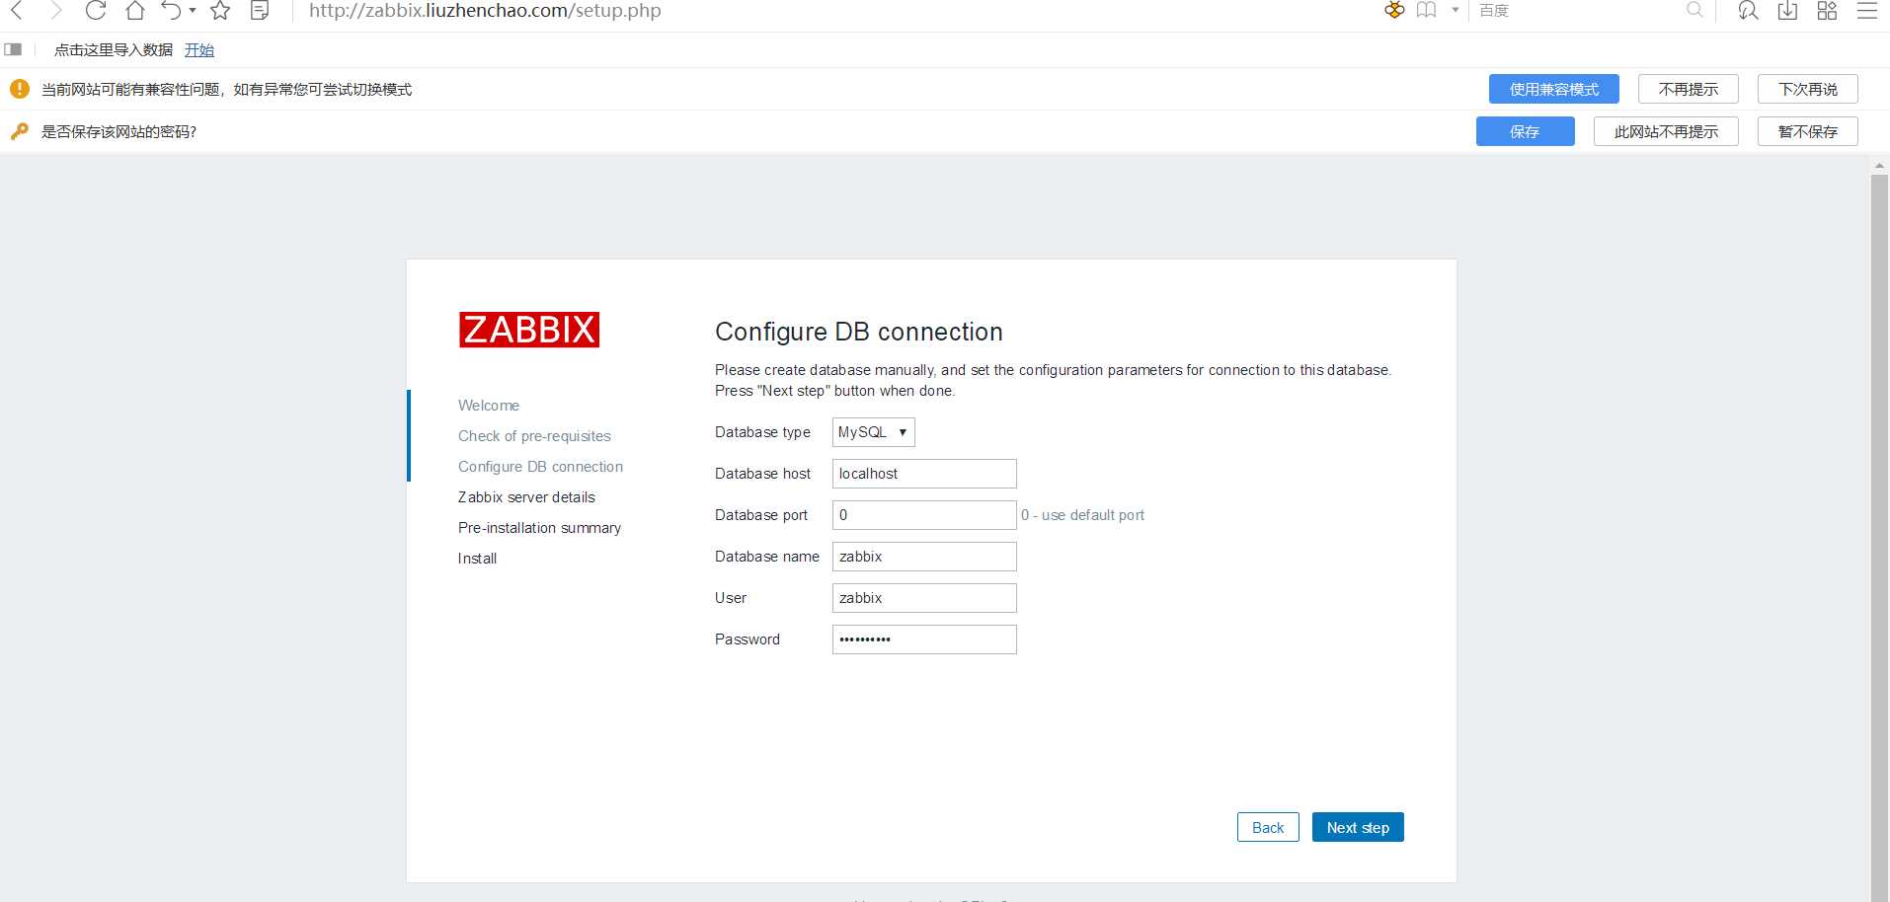Image resolution: width=1890 pixels, height=902 pixels.
Task: Open the reader note icon near address bar
Action: 260,11
